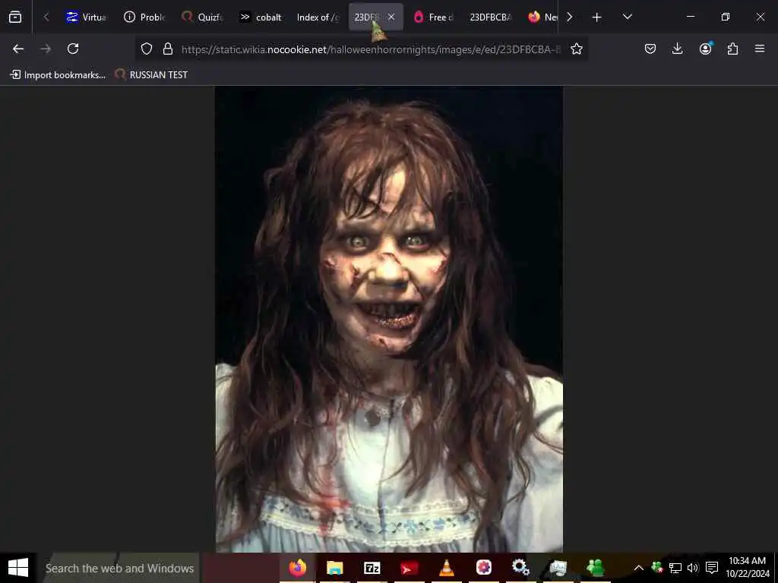Open the monitor app in taskbar
This screenshot has height=583, width=778.
click(558, 568)
